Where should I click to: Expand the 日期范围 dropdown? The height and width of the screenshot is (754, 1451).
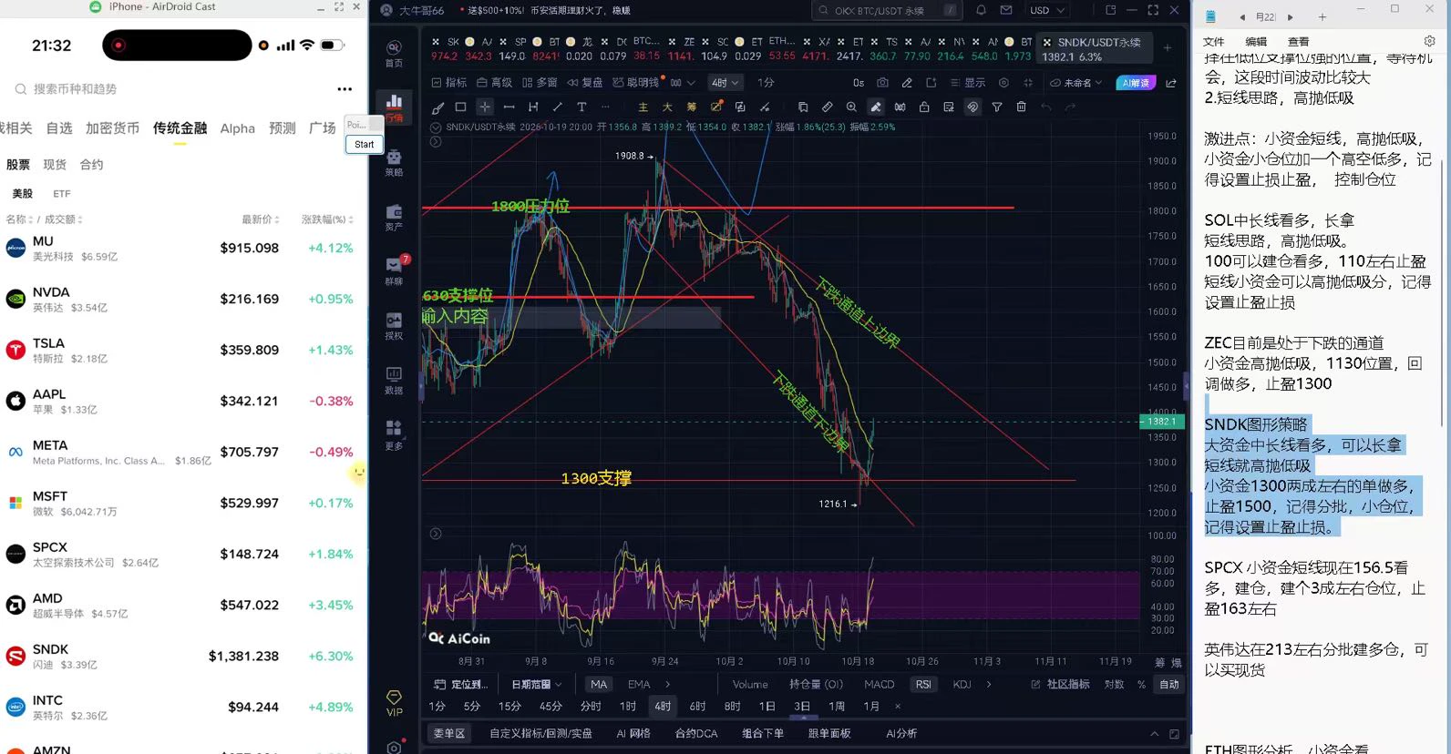click(x=536, y=684)
